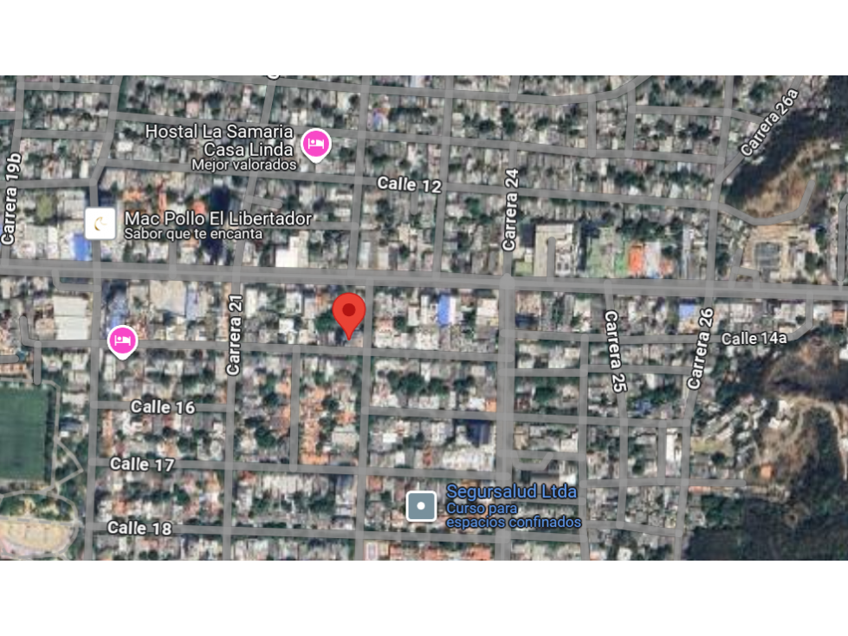Select the Carrera 21 street label
Screen dimensions: 848x636
(234, 334)
